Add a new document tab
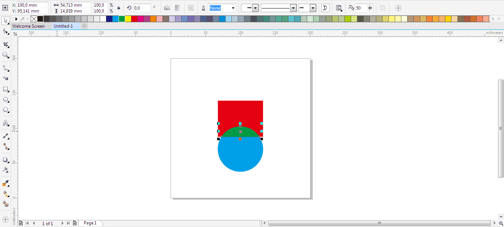 [85, 26]
